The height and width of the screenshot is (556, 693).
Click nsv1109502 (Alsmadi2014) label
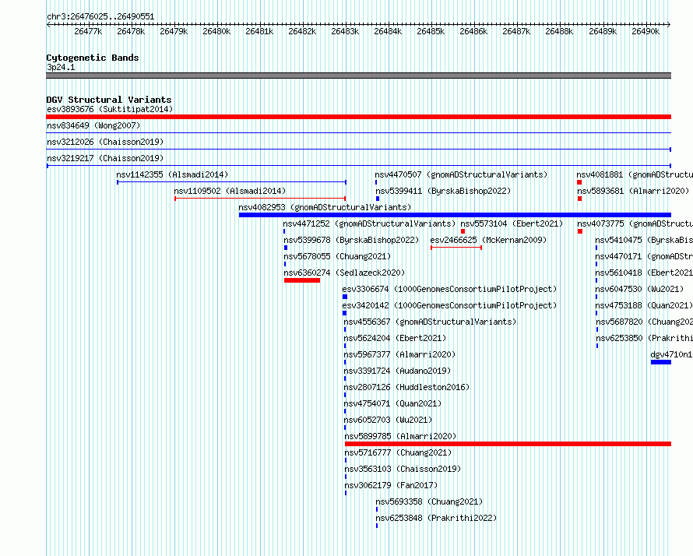(x=230, y=191)
